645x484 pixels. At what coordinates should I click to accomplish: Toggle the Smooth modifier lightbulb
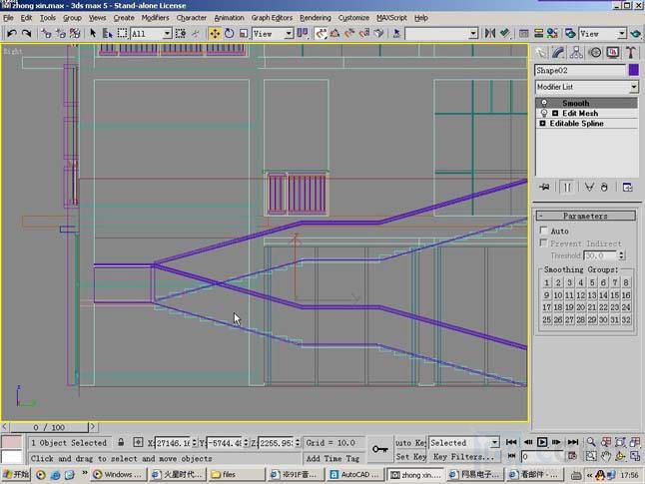click(544, 103)
